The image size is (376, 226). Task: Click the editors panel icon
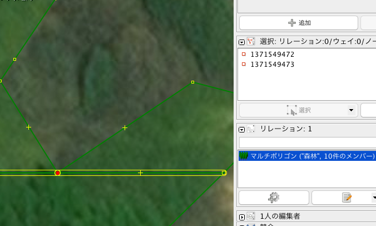[x=251, y=216]
